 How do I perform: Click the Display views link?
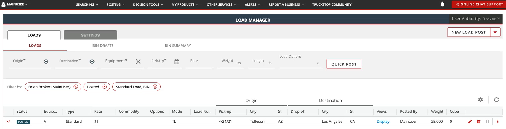[x=383, y=122]
